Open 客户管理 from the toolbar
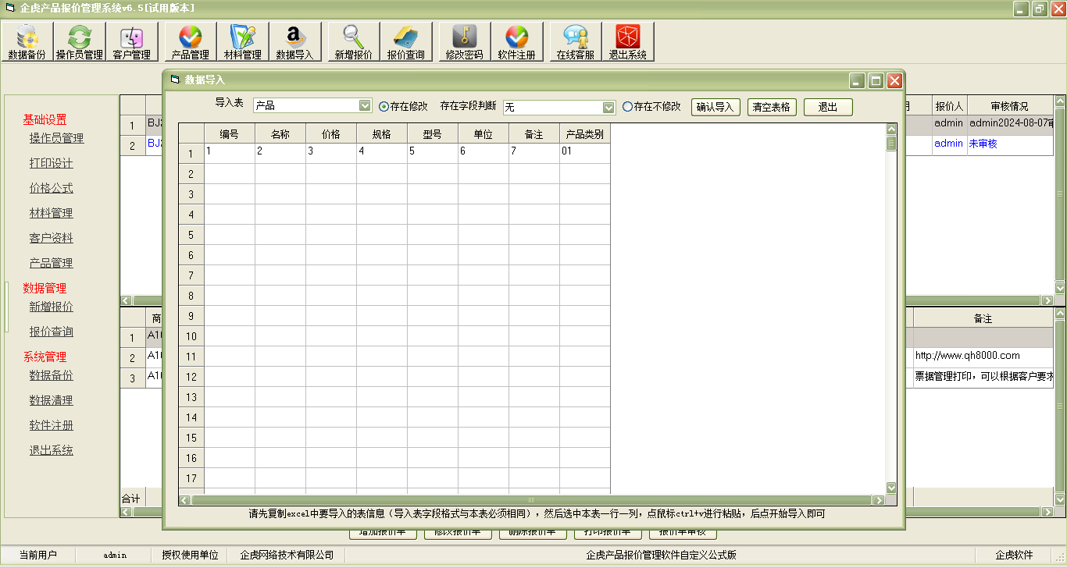This screenshot has height=568, width=1067. [131, 41]
